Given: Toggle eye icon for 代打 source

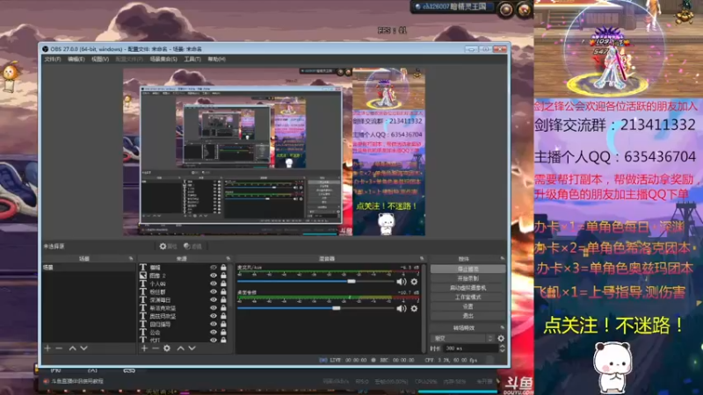Looking at the screenshot, I should (x=214, y=340).
